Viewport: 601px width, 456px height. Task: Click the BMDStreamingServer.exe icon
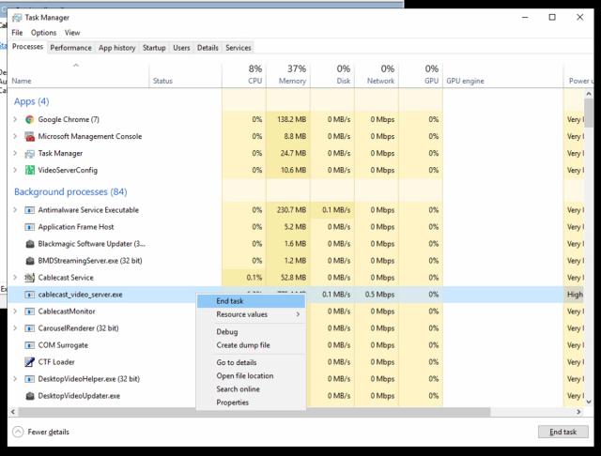click(29, 261)
